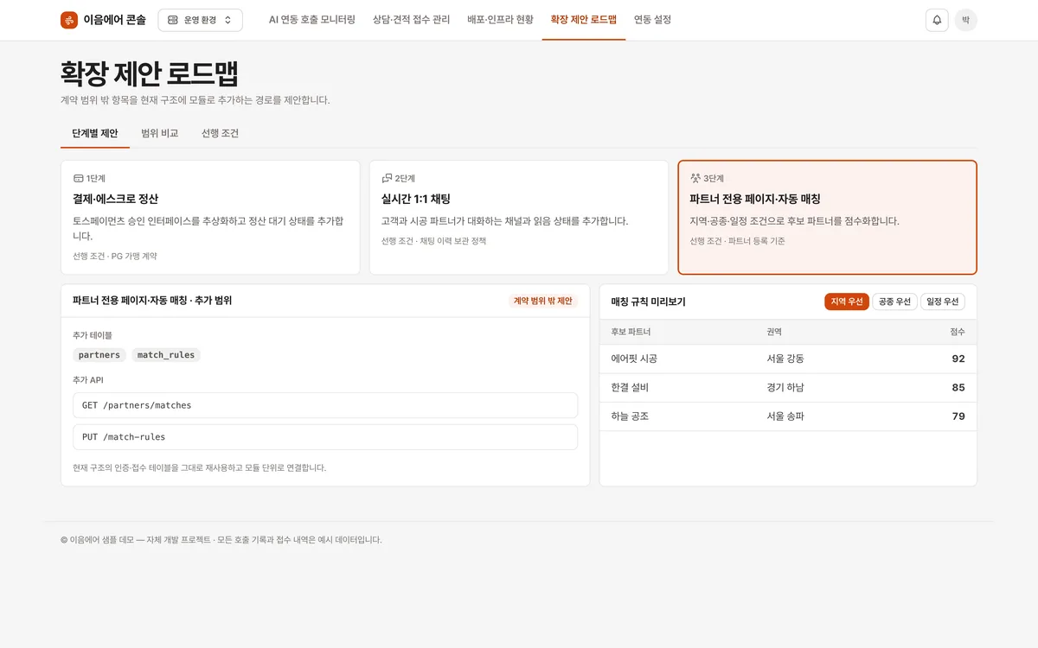Open the notification bell
This screenshot has width=1038, height=648.
[937, 20]
